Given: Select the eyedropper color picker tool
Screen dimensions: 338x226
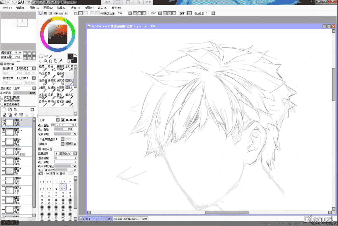Looking at the screenshot, I should point(60,61).
